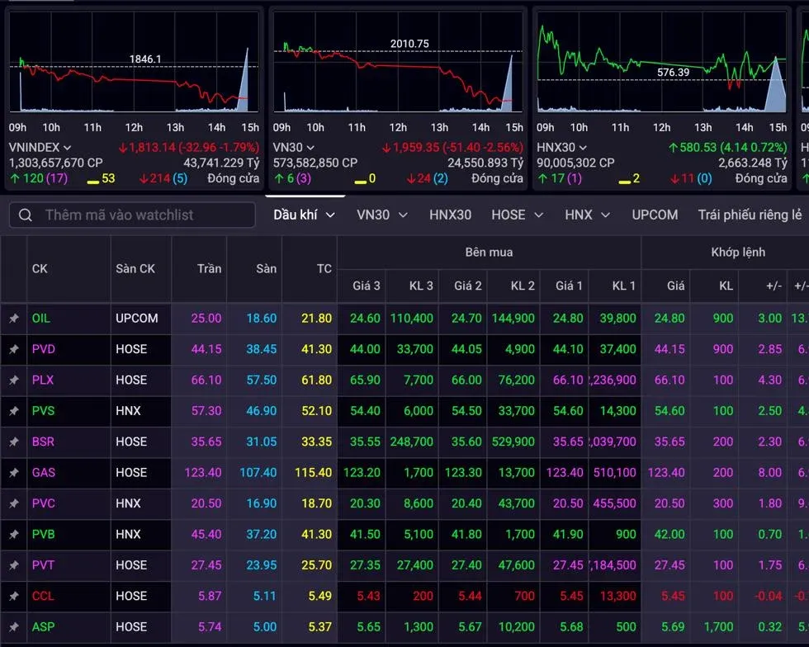
Task: Click VNINDEX gainers count 120 (17)
Action: tap(40, 178)
